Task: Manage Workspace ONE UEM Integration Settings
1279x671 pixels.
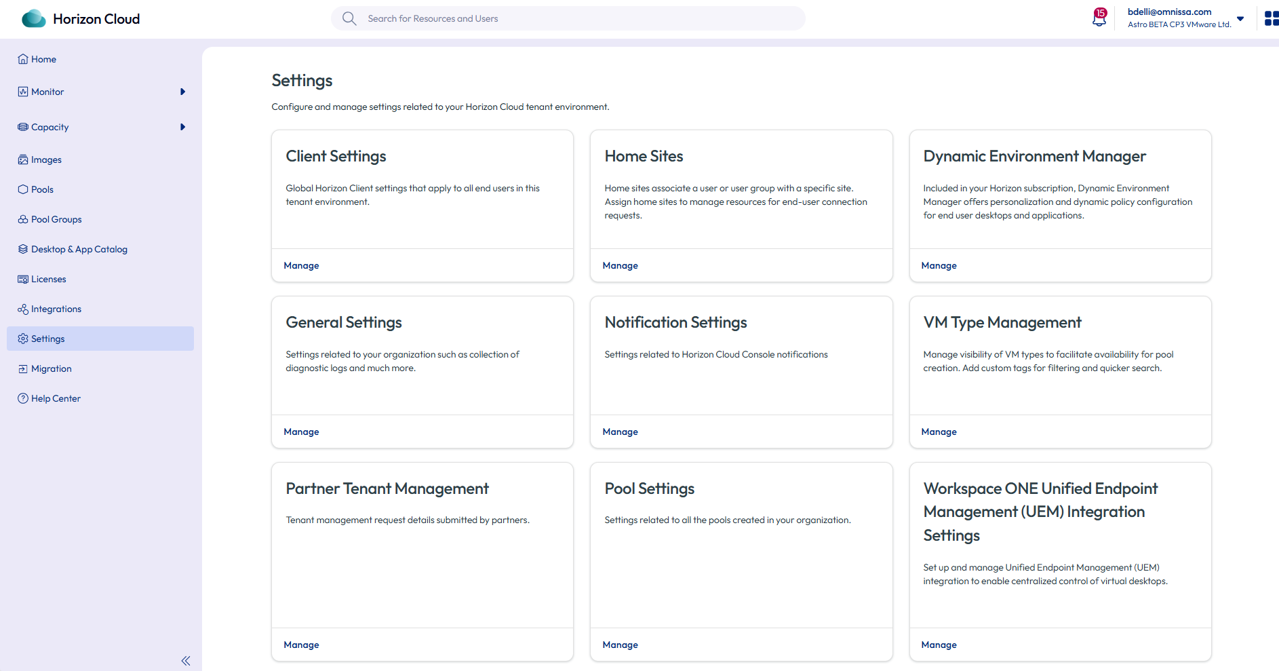Action: [939, 645]
